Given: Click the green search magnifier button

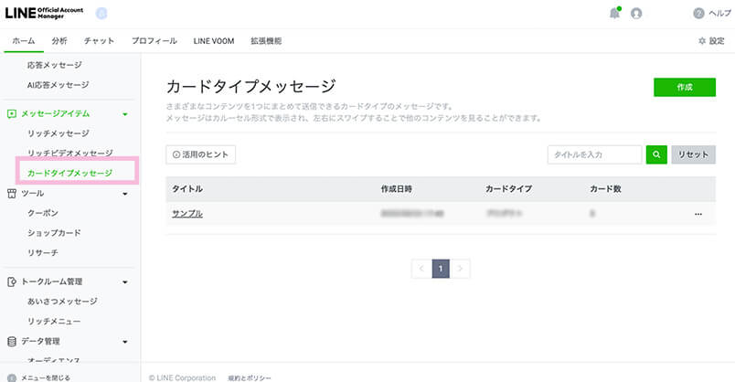Looking at the screenshot, I should (656, 154).
